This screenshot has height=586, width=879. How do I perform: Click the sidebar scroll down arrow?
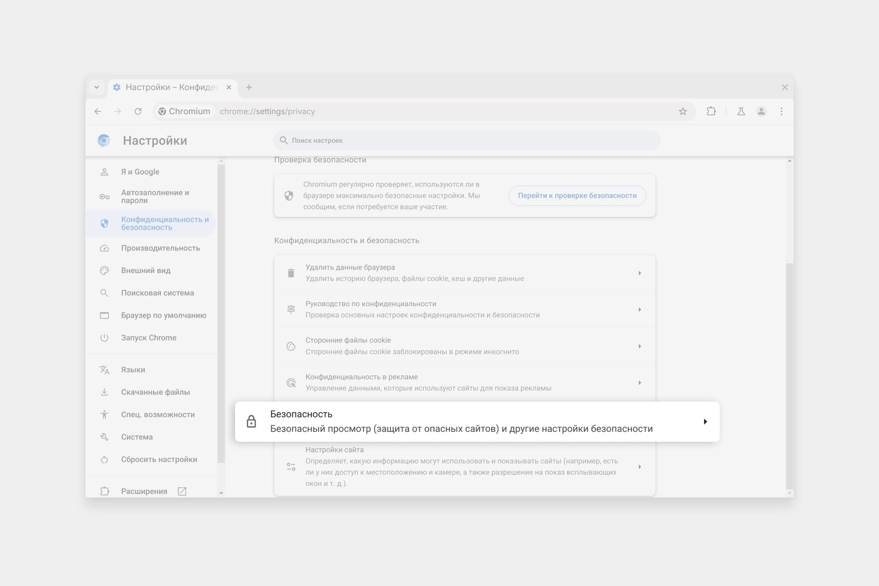pos(221,493)
